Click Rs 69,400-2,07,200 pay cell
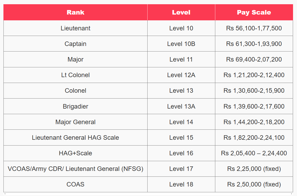The image size is (297, 196). 254,59
